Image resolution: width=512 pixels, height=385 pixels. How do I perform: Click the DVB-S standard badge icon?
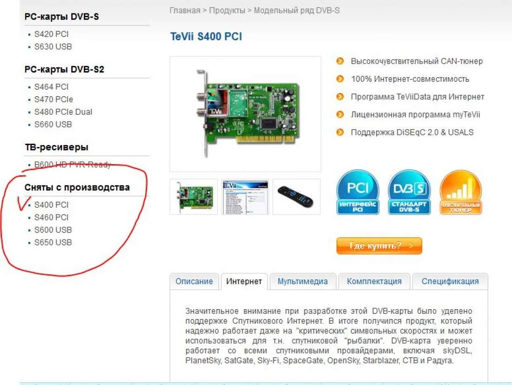point(409,192)
